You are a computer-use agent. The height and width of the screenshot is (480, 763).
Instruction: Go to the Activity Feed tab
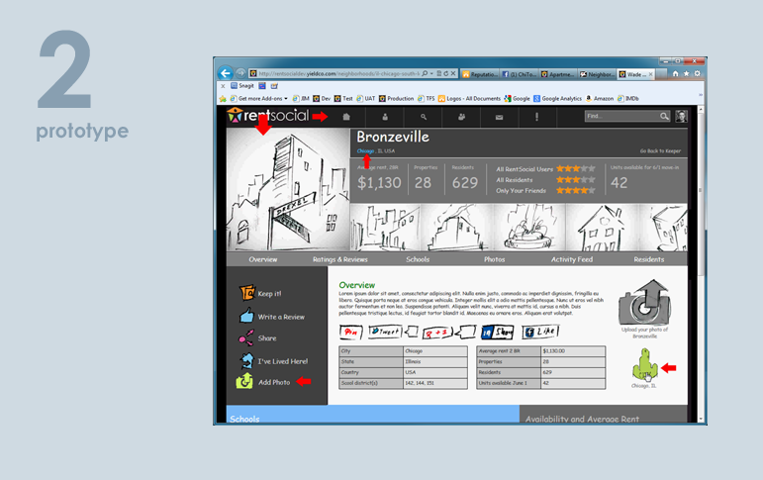[571, 259]
